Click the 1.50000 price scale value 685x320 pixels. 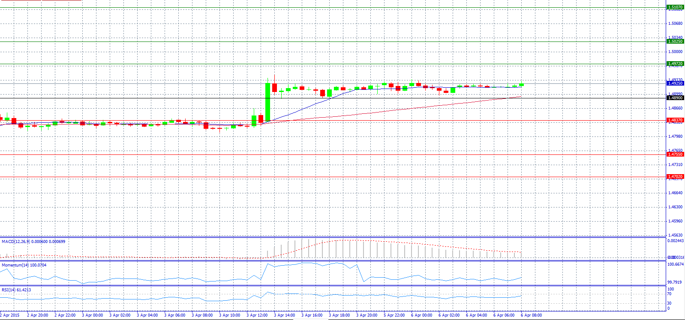tap(676, 52)
